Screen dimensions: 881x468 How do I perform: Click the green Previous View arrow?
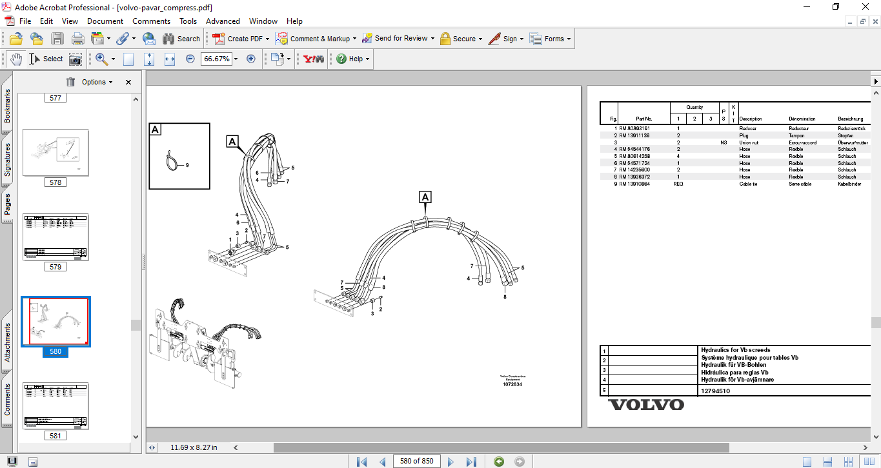pyautogui.click(x=498, y=462)
